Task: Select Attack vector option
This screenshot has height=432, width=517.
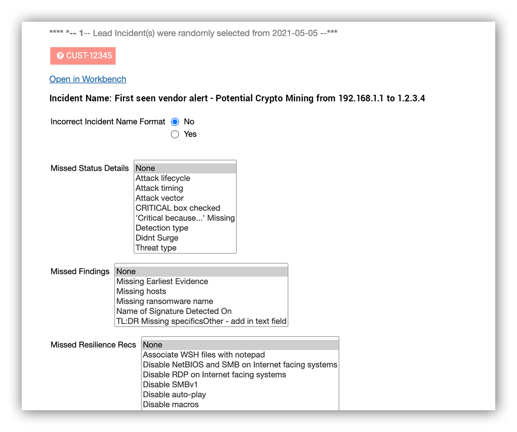Action: (x=185, y=198)
